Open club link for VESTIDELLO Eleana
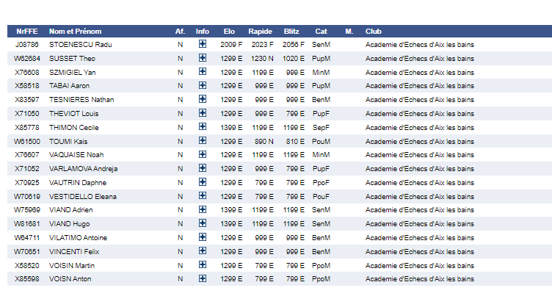 [x=420, y=196]
